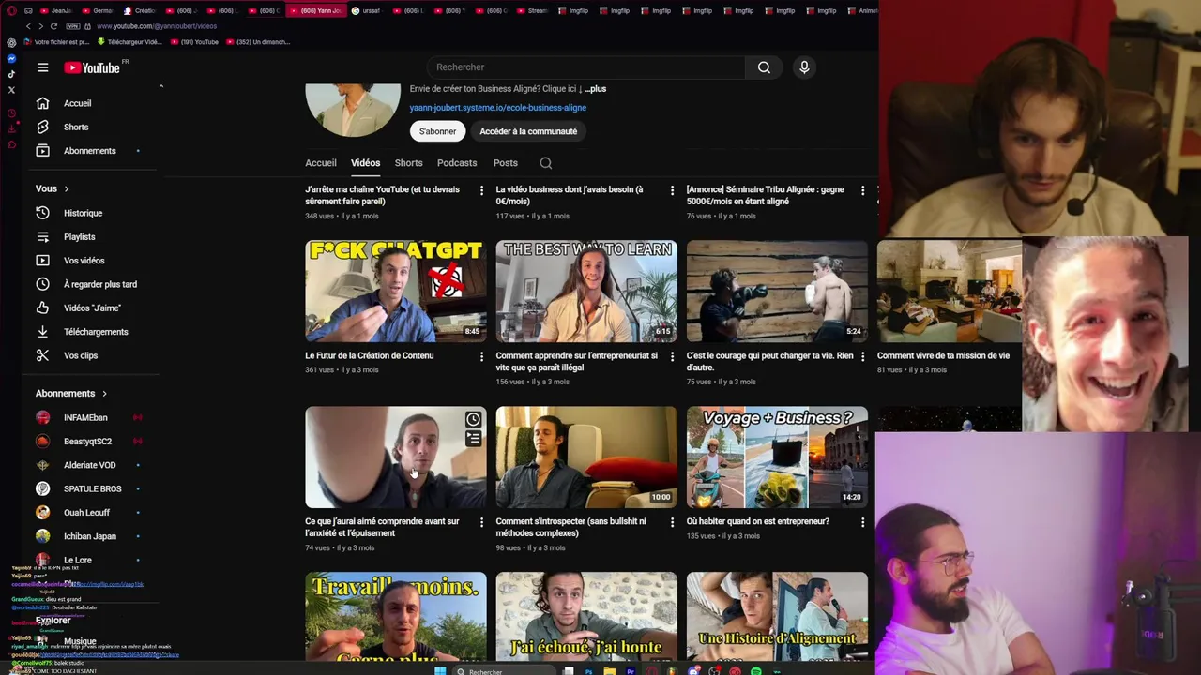Switch to the Posts tab
The width and height of the screenshot is (1201, 675).
coord(505,162)
